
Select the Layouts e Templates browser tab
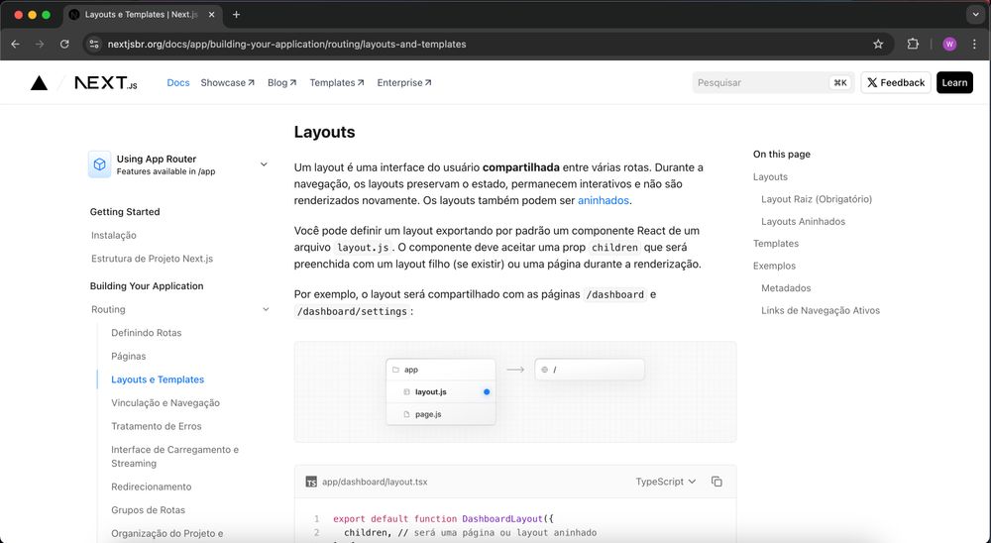(142, 15)
